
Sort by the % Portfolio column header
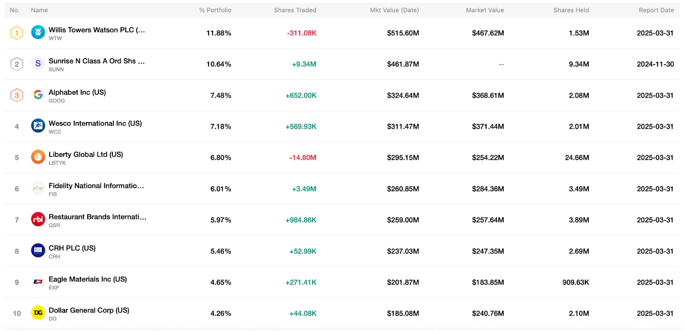[215, 10]
